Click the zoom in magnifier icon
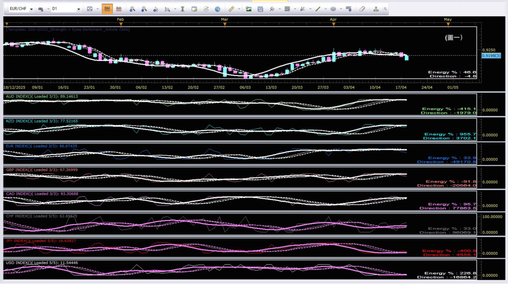 pyautogui.click(x=132, y=9)
